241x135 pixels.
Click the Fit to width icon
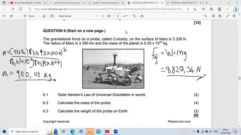[x=109, y=16]
